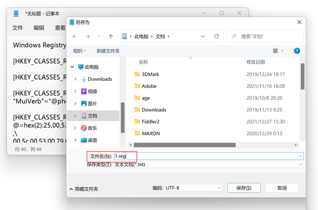Click the 取消 button
Image resolution: width=318 pixels, height=210 pixels.
point(282,188)
